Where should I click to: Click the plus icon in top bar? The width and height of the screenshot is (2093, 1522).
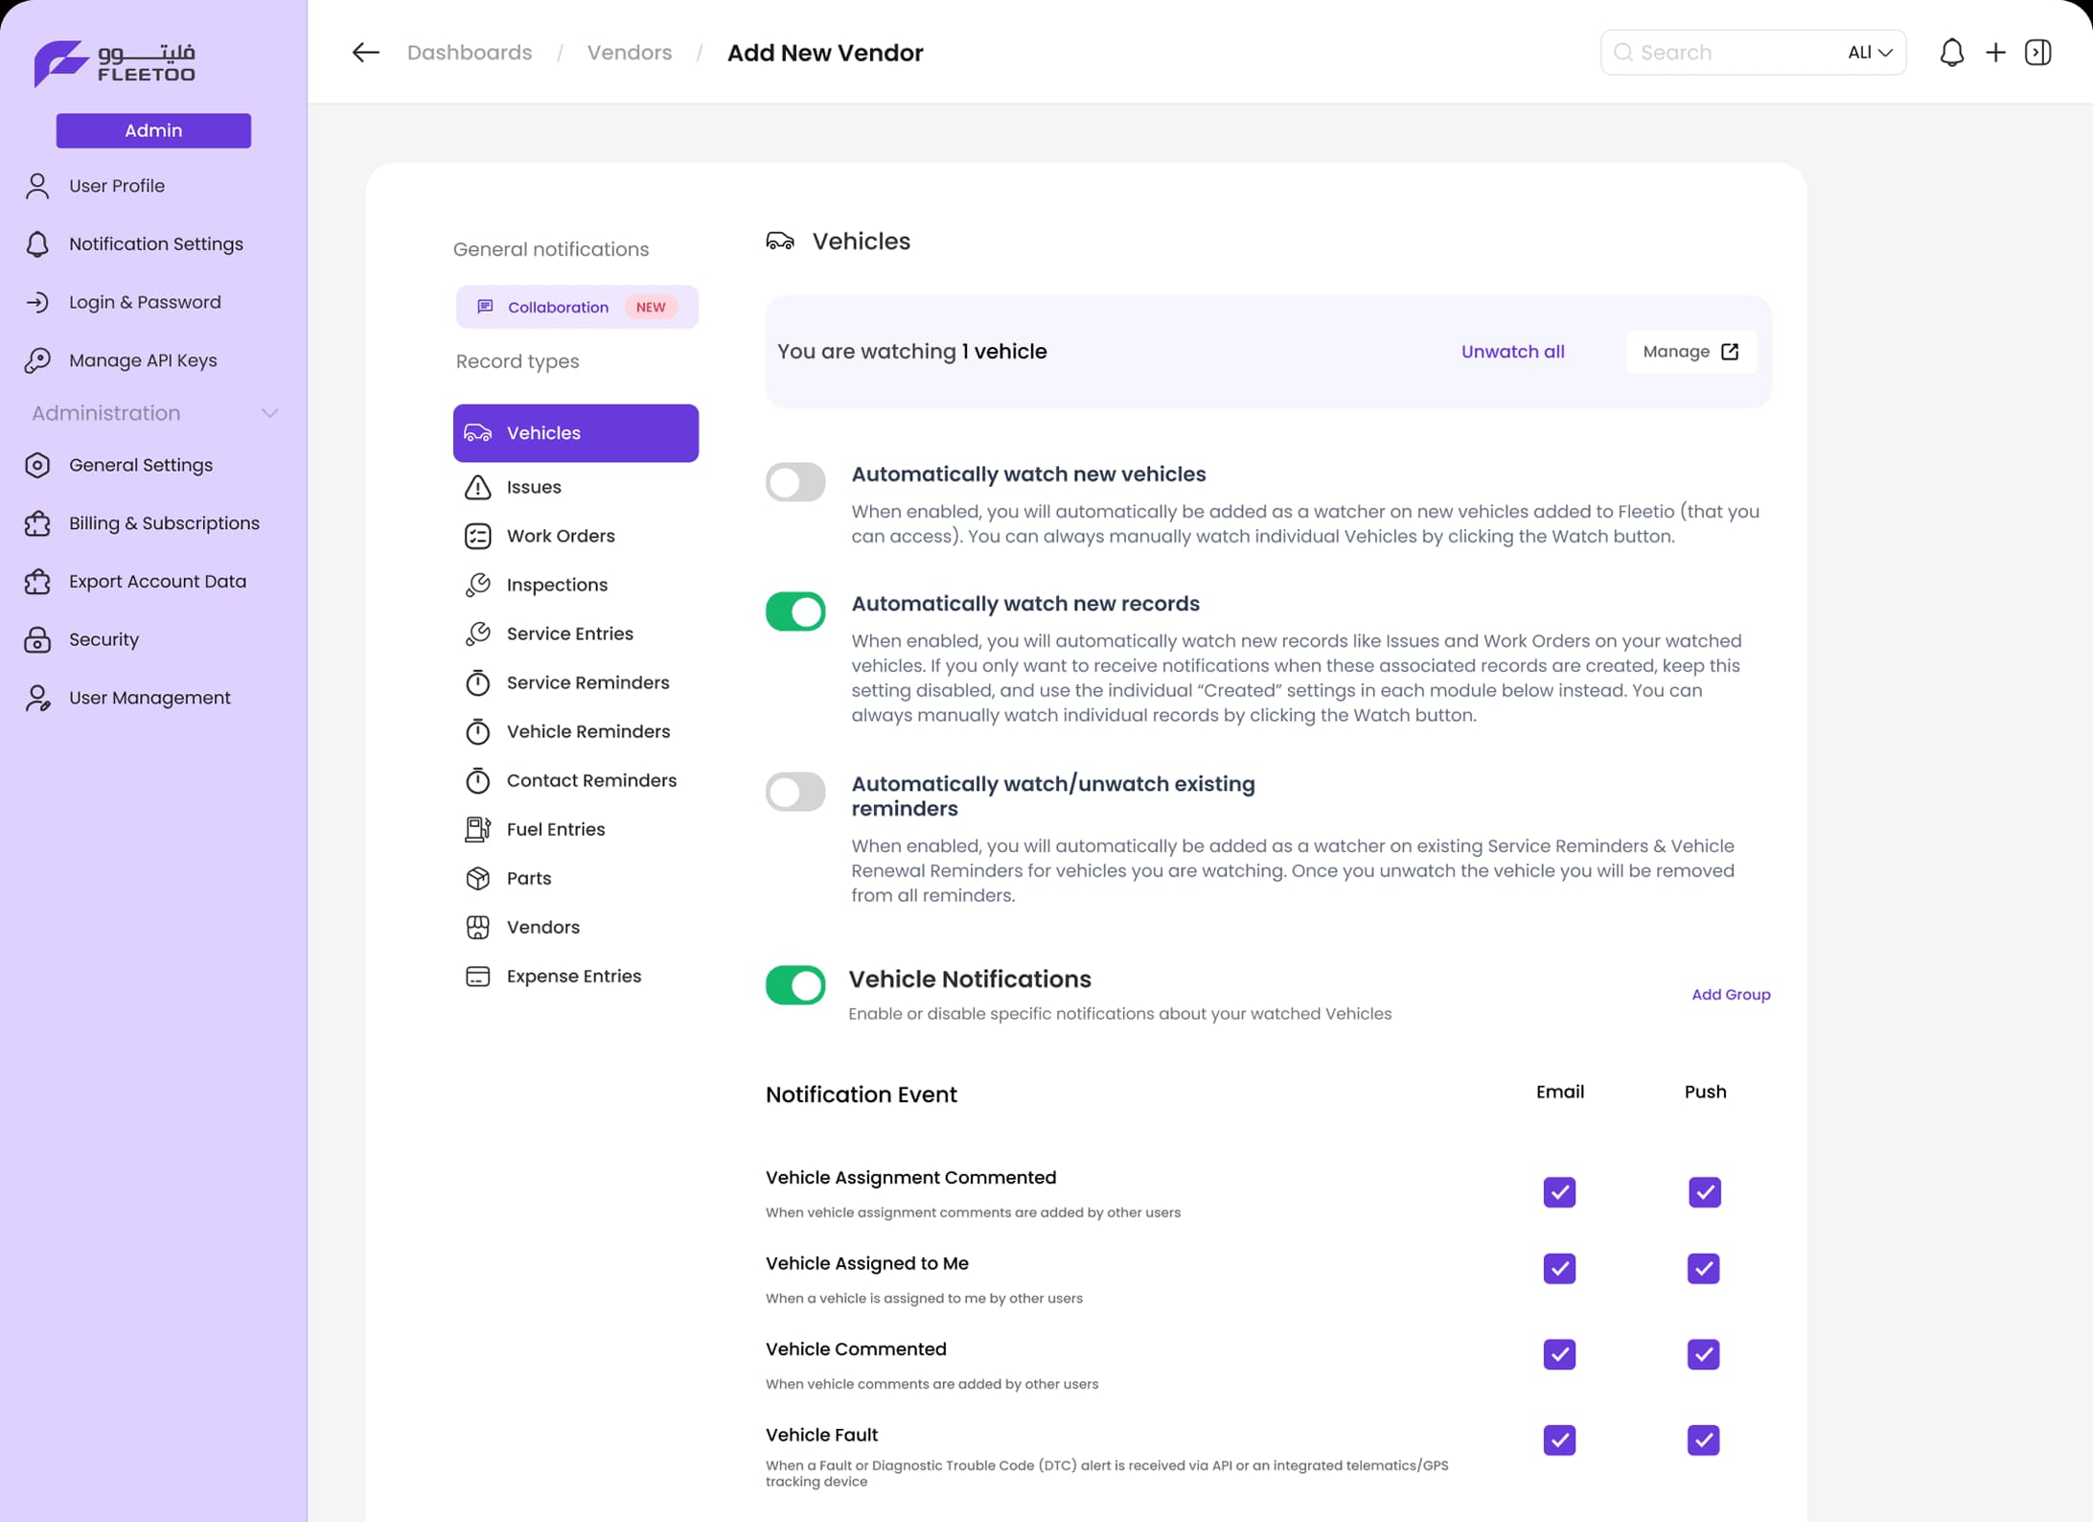[x=1995, y=53]
